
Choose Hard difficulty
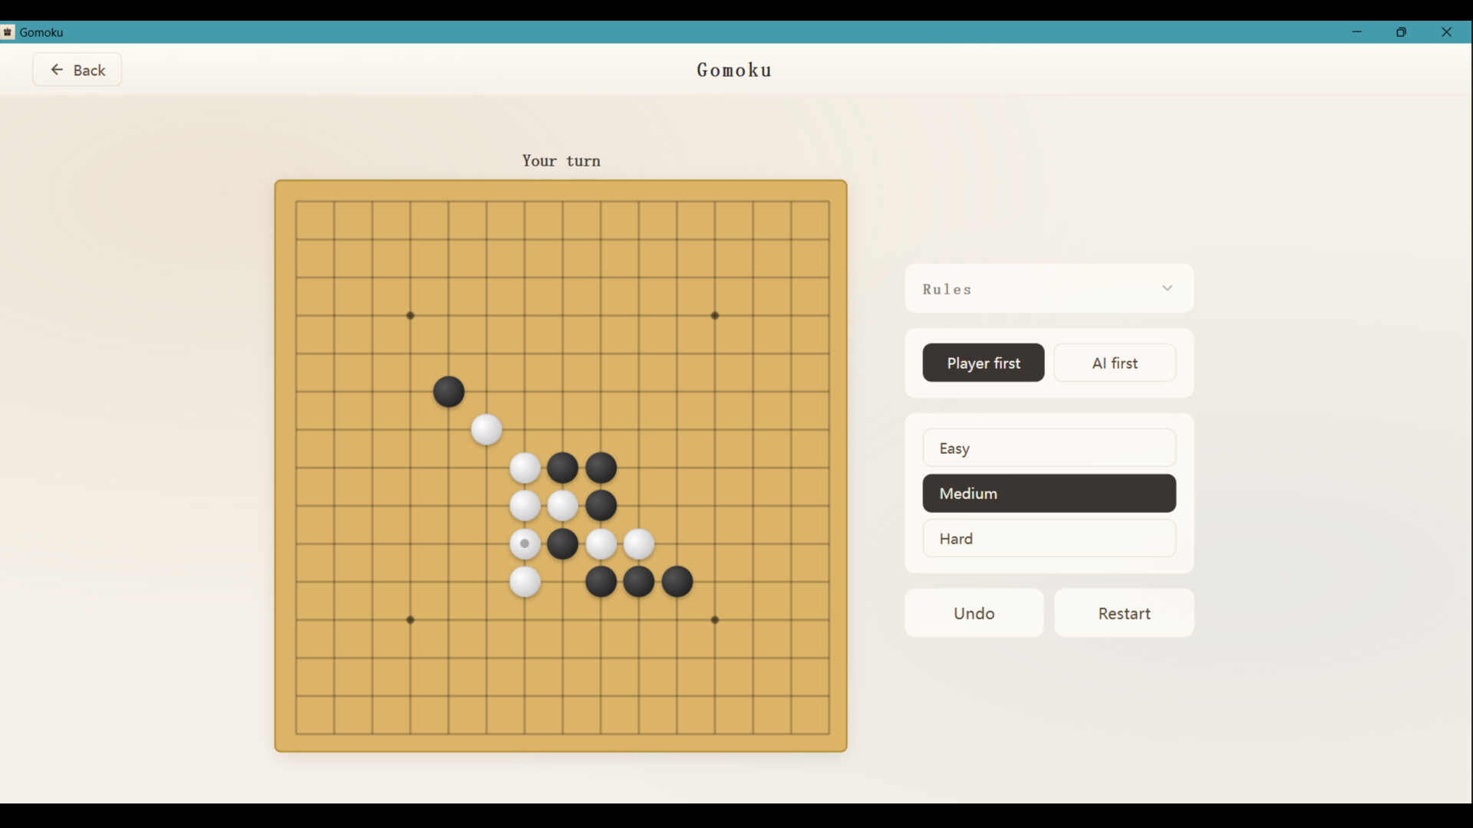click(x=1049, y=538)
